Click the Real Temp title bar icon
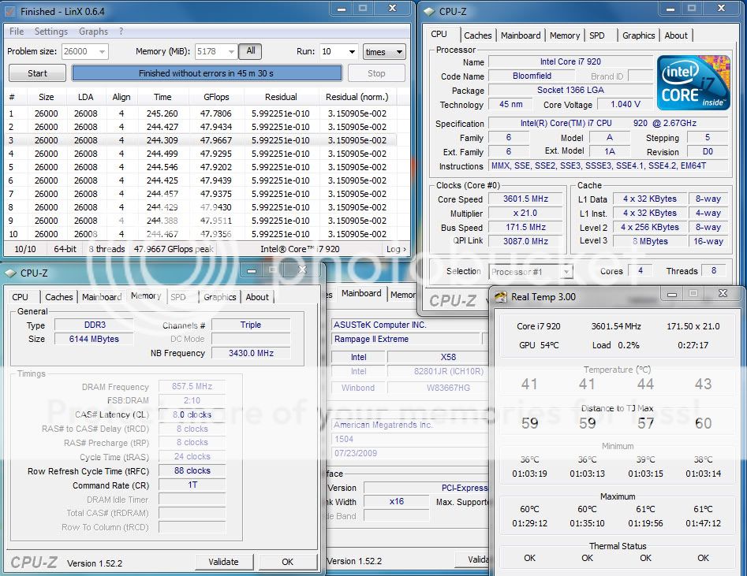 (x=501, y=297)
